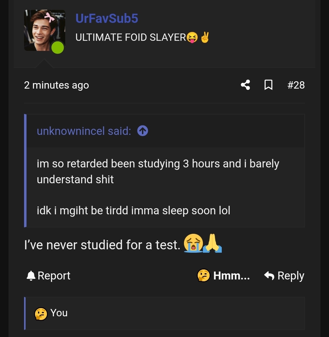Bookmark this post with the bookmark icon
The width and height of the screenshot is (329, 337).
268,85
